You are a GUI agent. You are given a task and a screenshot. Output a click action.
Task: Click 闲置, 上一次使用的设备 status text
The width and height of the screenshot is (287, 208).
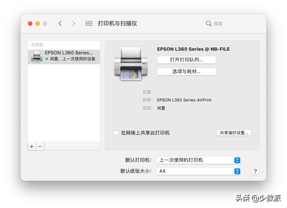[x=72, y=59]
